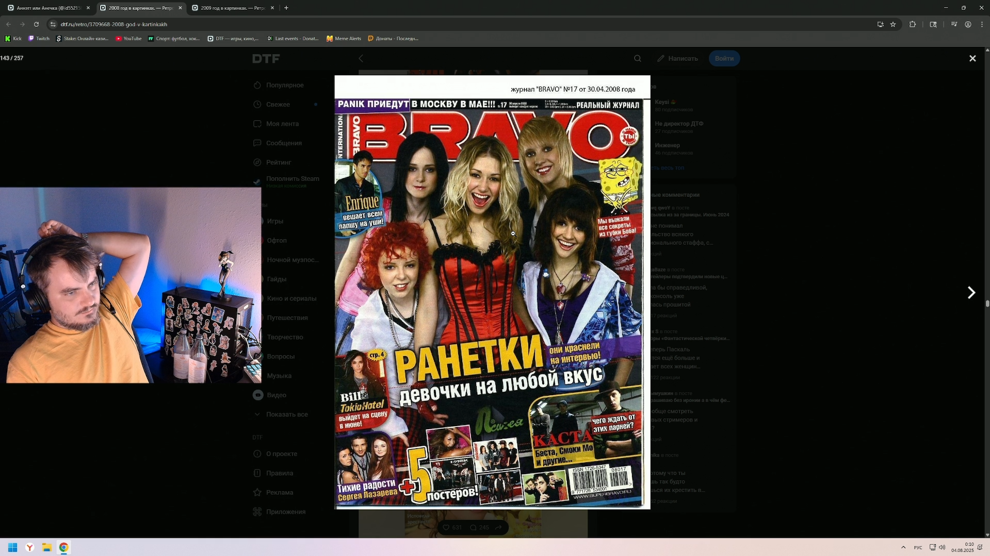Click the "Войти" login button
The width and height of the screenshot is (990, 556).
(724, 59)
